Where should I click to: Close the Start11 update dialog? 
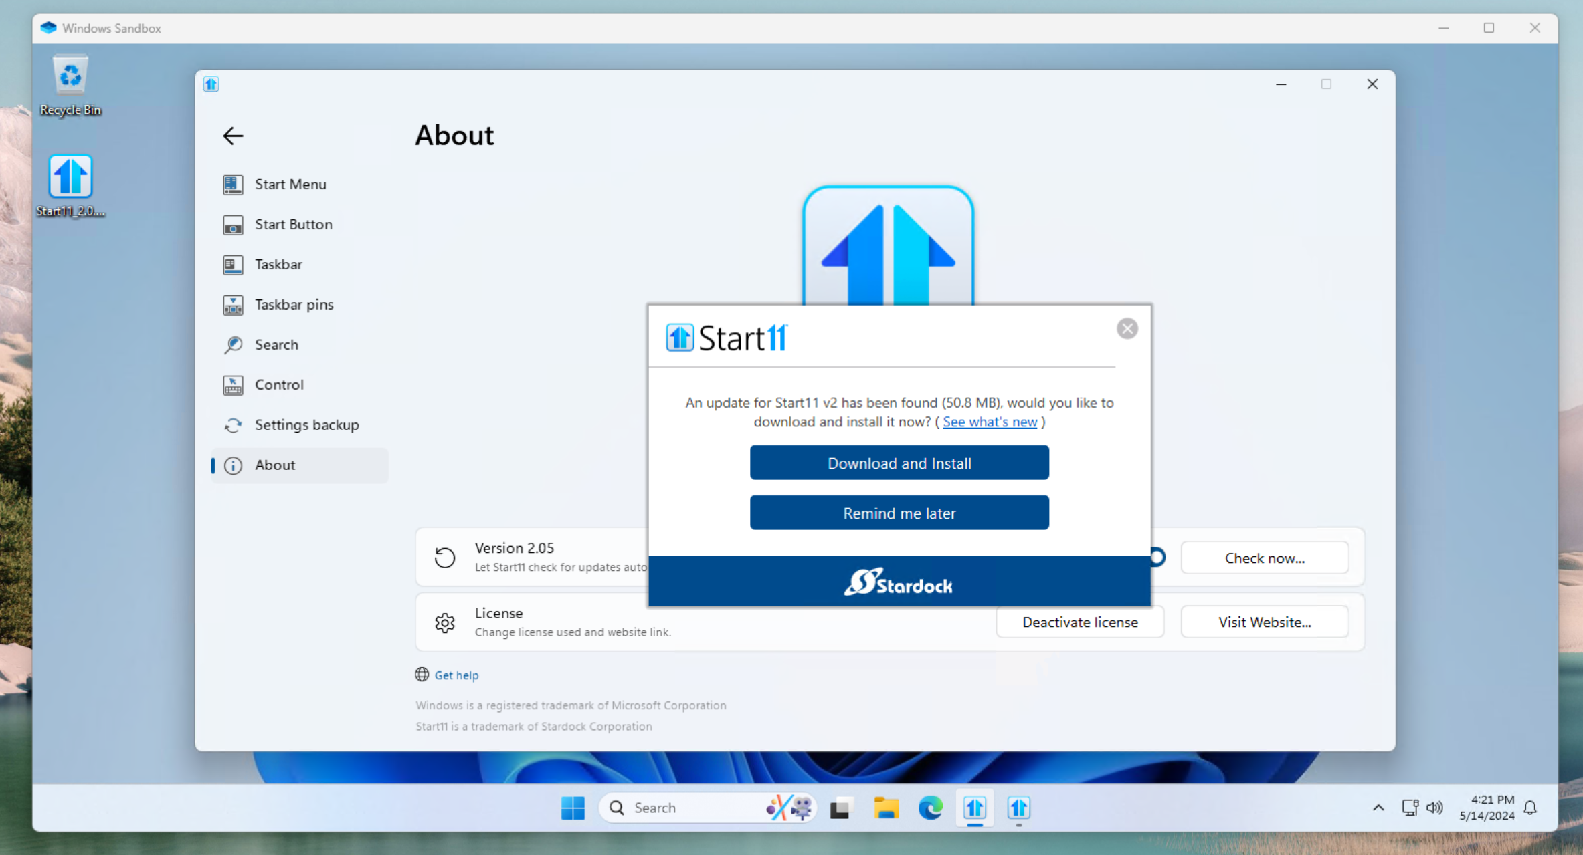[1127, 328]
